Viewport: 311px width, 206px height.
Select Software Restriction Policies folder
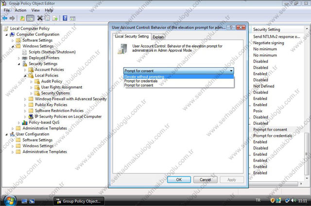click(59, 111)
